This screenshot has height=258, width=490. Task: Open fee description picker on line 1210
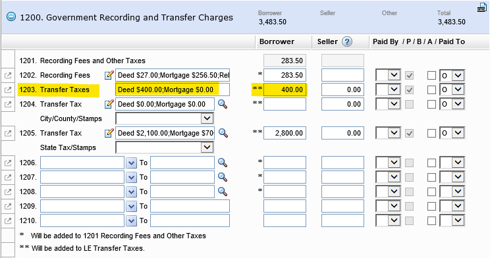click(131, 221)
